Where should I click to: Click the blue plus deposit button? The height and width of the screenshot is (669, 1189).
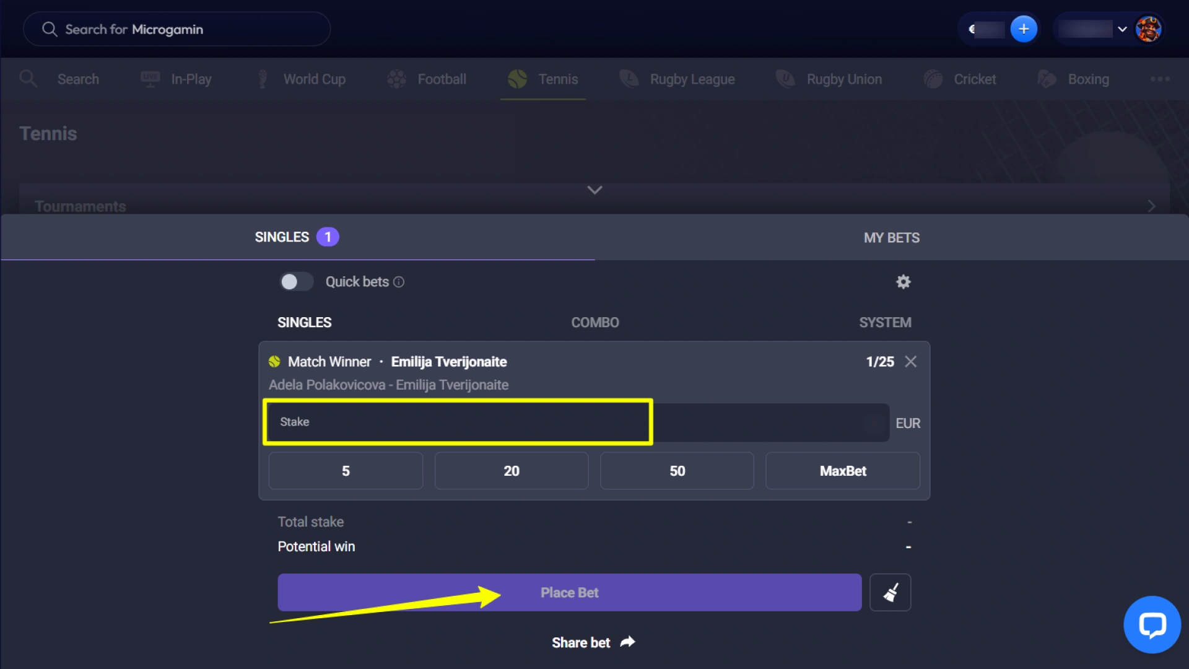[x=1024, y=28]
